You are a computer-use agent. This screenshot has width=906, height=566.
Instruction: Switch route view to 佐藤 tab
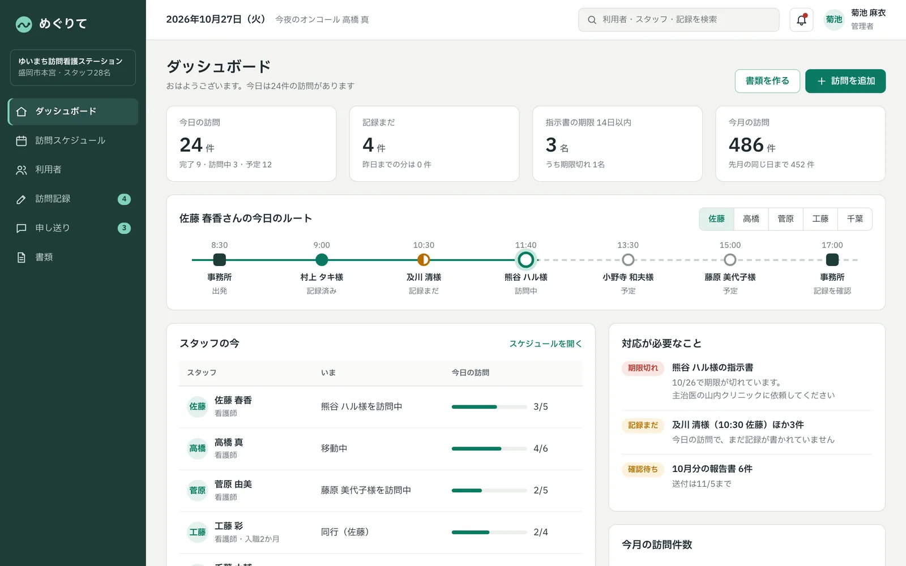pos(716,219)
